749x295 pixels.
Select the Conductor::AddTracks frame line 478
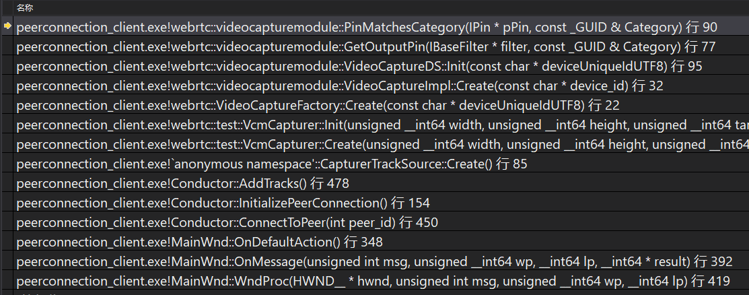pos(382,183)
